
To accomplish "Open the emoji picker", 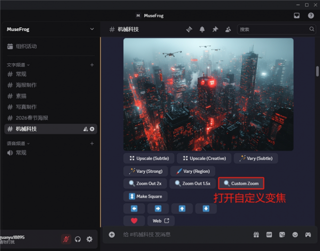I will coord(295,235).
